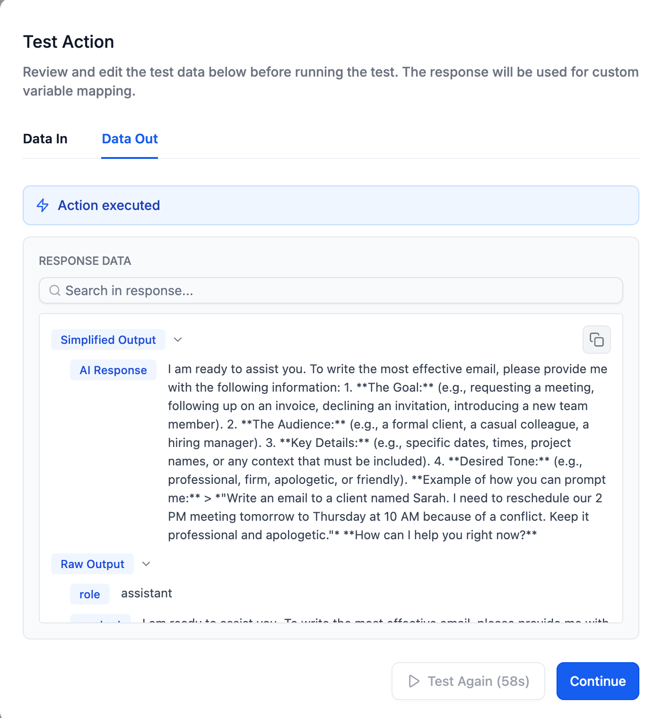Click the RESPONSE DATA heading
This screenshot has width=645, height=718.
pyautogui.click(x=85, y=261)
